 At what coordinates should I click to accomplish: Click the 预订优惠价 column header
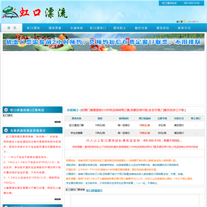pos(145,118)
